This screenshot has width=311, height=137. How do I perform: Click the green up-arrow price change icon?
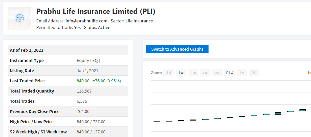[94, 81]
